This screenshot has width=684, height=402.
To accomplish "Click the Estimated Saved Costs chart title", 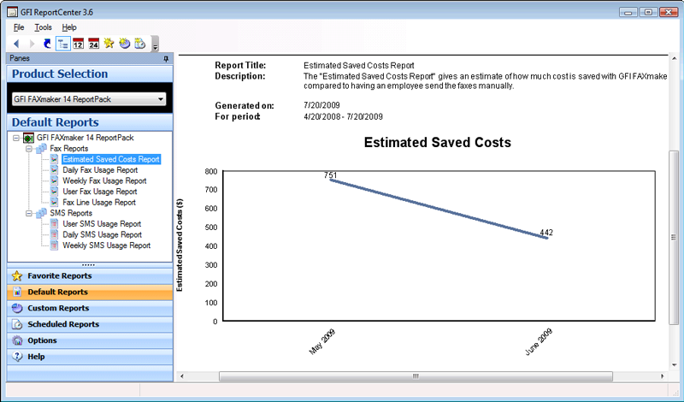I will (438, 142).
